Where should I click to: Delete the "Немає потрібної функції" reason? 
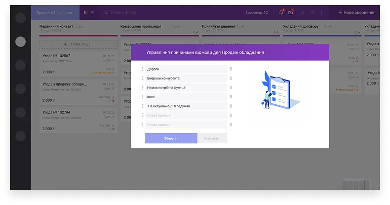point(231,88)
